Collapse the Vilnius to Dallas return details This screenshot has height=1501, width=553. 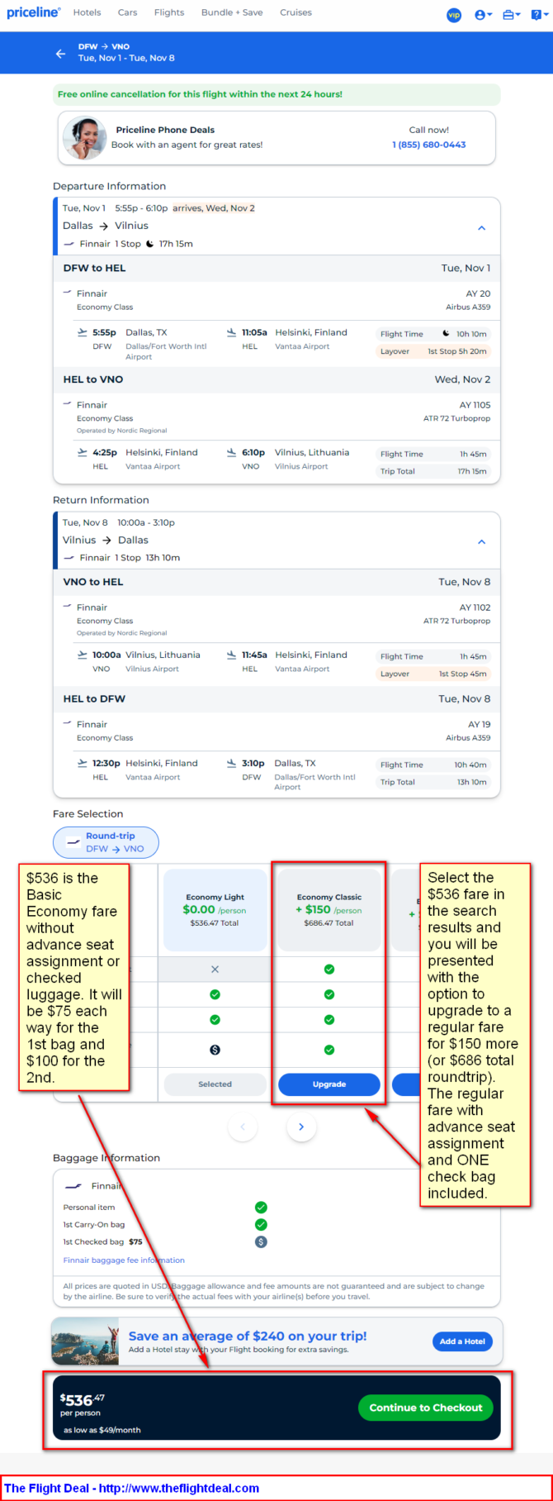[x=482, y=541]
